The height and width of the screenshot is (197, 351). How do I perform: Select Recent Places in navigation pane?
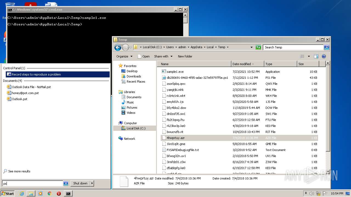[x=136, y=82]
